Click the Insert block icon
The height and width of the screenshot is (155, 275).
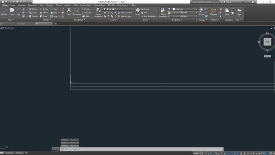tap(137, 12)
